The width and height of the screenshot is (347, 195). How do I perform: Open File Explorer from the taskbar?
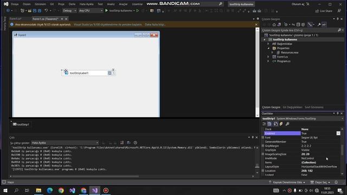[x=38, y=190]
